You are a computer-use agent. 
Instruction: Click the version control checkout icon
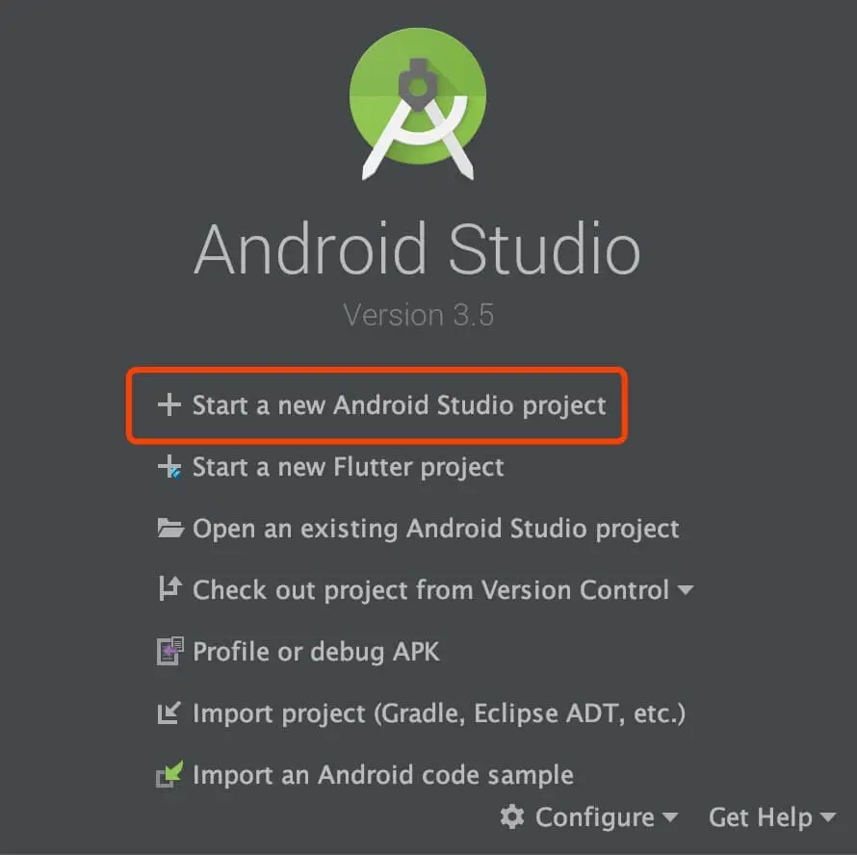coord(169,588)
